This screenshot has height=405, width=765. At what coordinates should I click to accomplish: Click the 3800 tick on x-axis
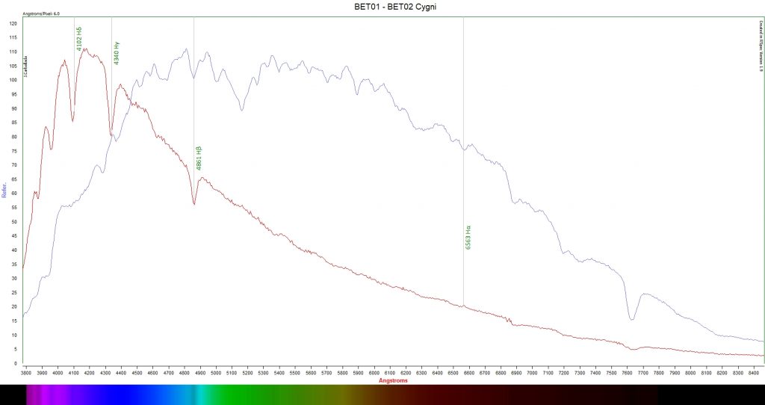(x=26, y=371)
